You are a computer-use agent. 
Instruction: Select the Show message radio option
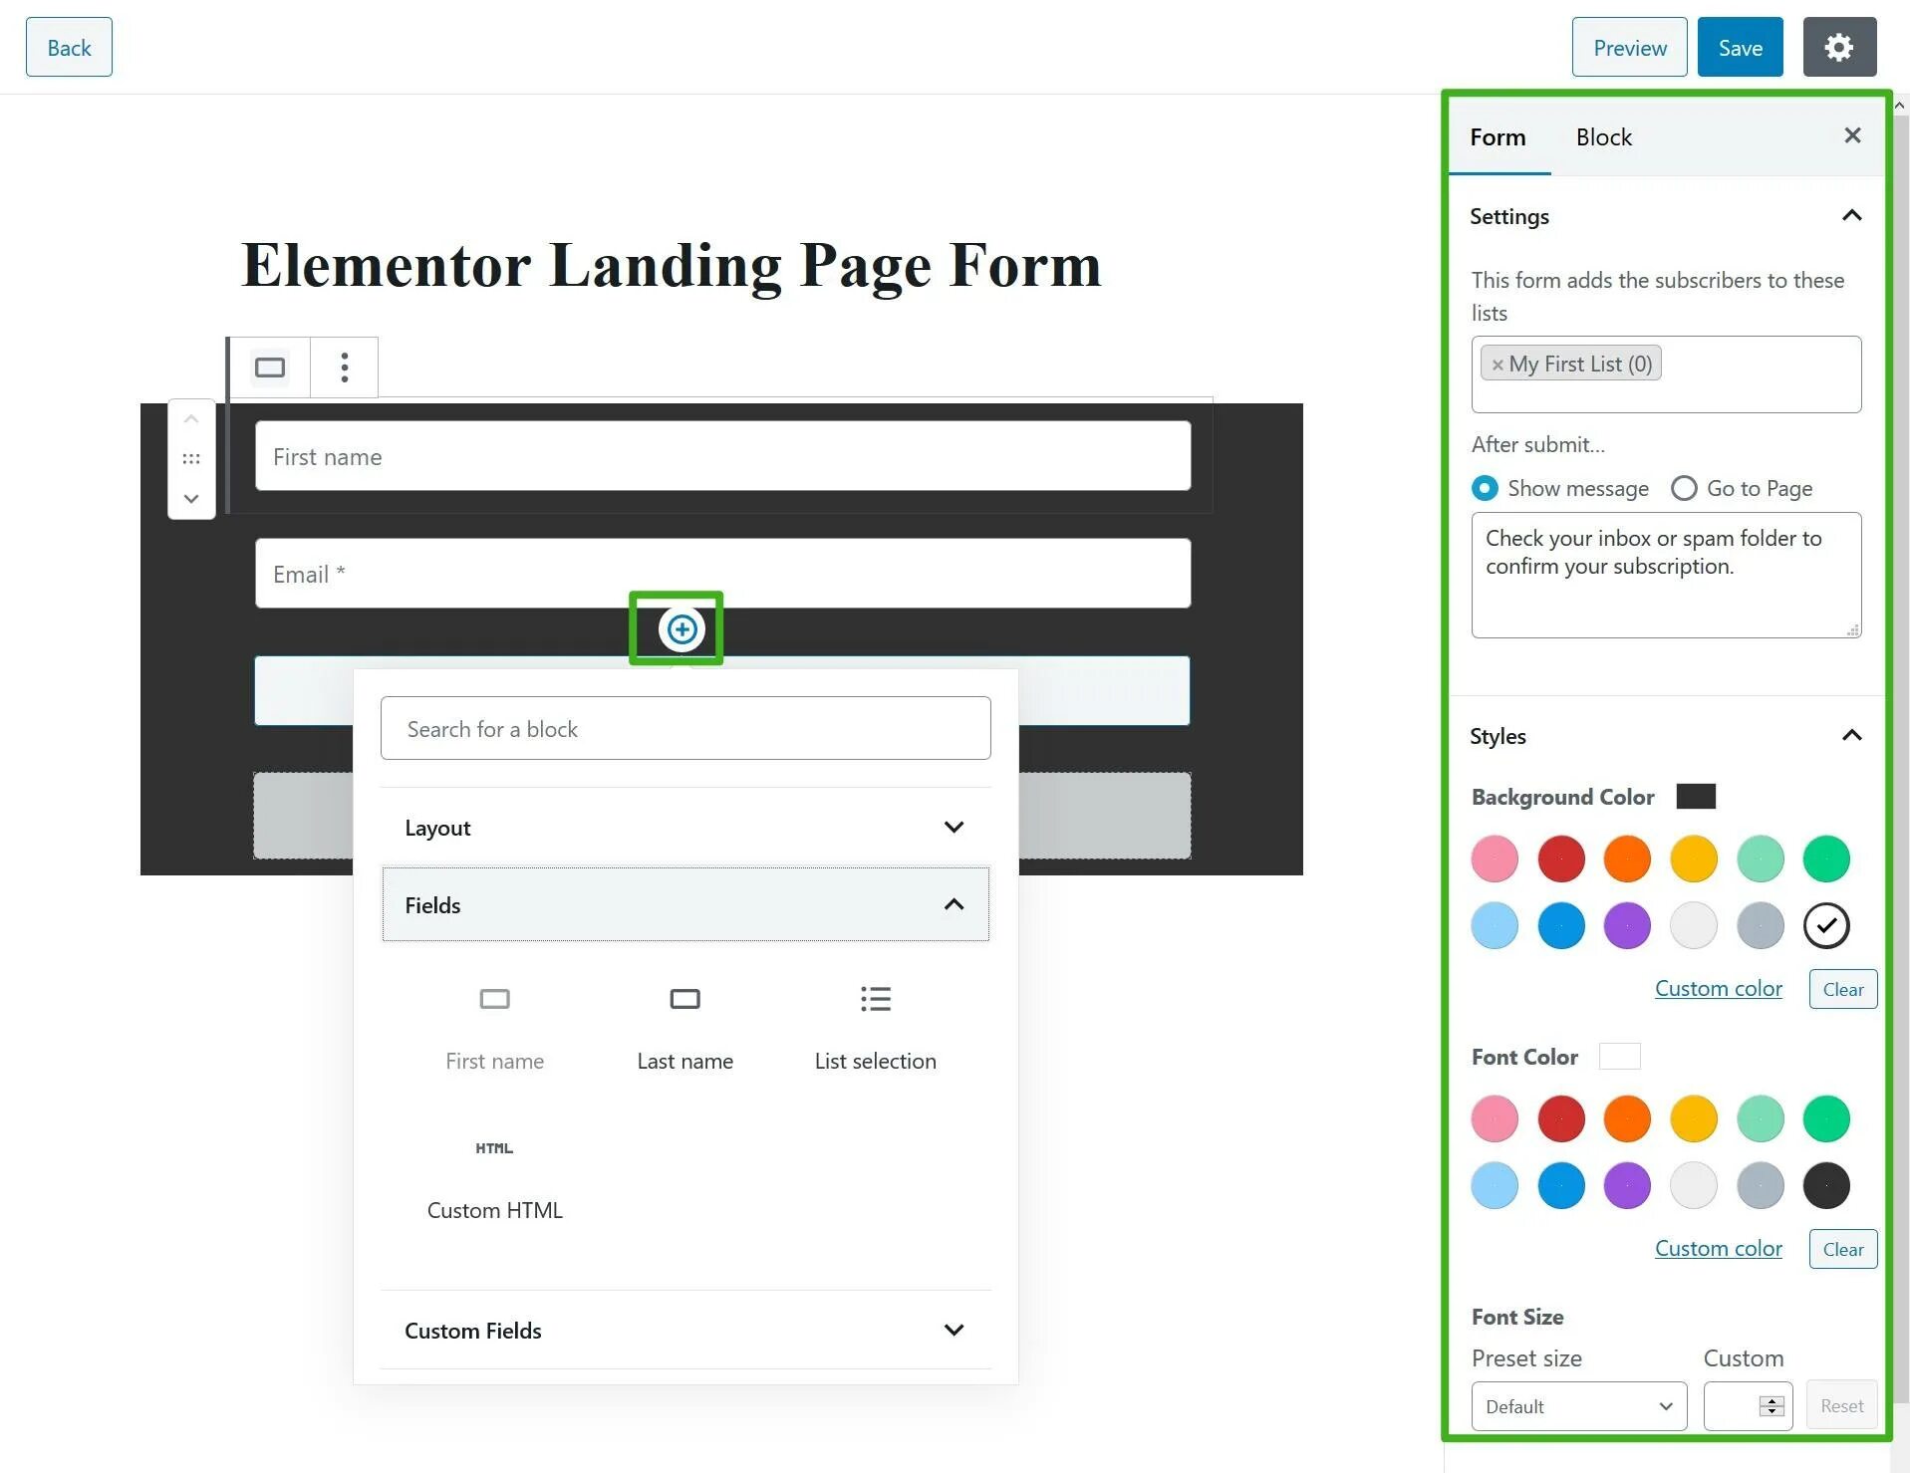1485,488
